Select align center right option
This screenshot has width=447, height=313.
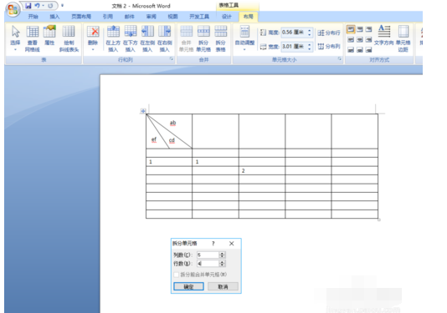click(368, 40)
